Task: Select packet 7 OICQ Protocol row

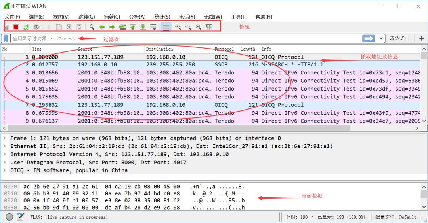Action: tap(210, 105)
